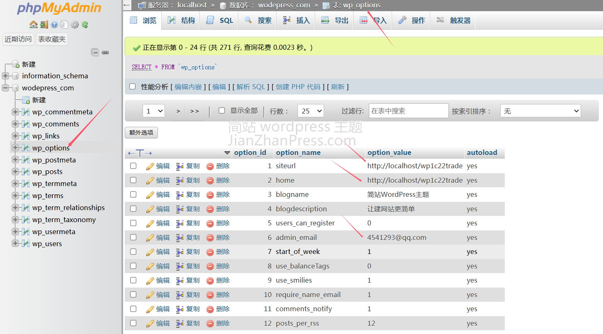Click the copy icon for blogname row

click(x=180, y=195)
